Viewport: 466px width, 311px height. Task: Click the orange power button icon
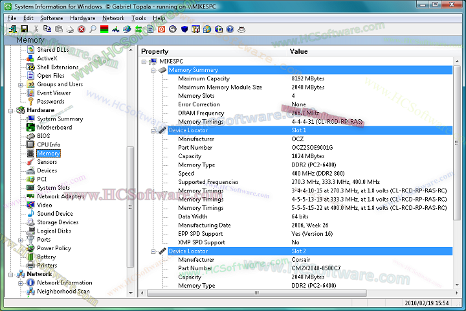(161, 29)
